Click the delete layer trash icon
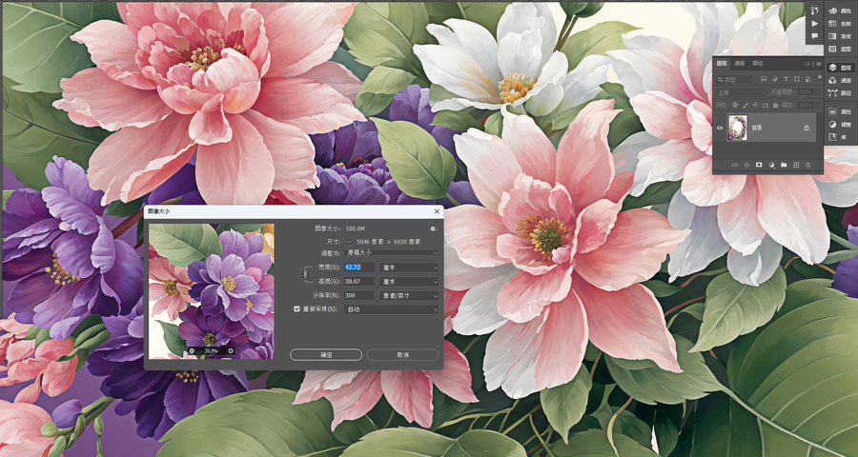Image resolution: width=858 pixels, height=457 pixels. (808, 165)
